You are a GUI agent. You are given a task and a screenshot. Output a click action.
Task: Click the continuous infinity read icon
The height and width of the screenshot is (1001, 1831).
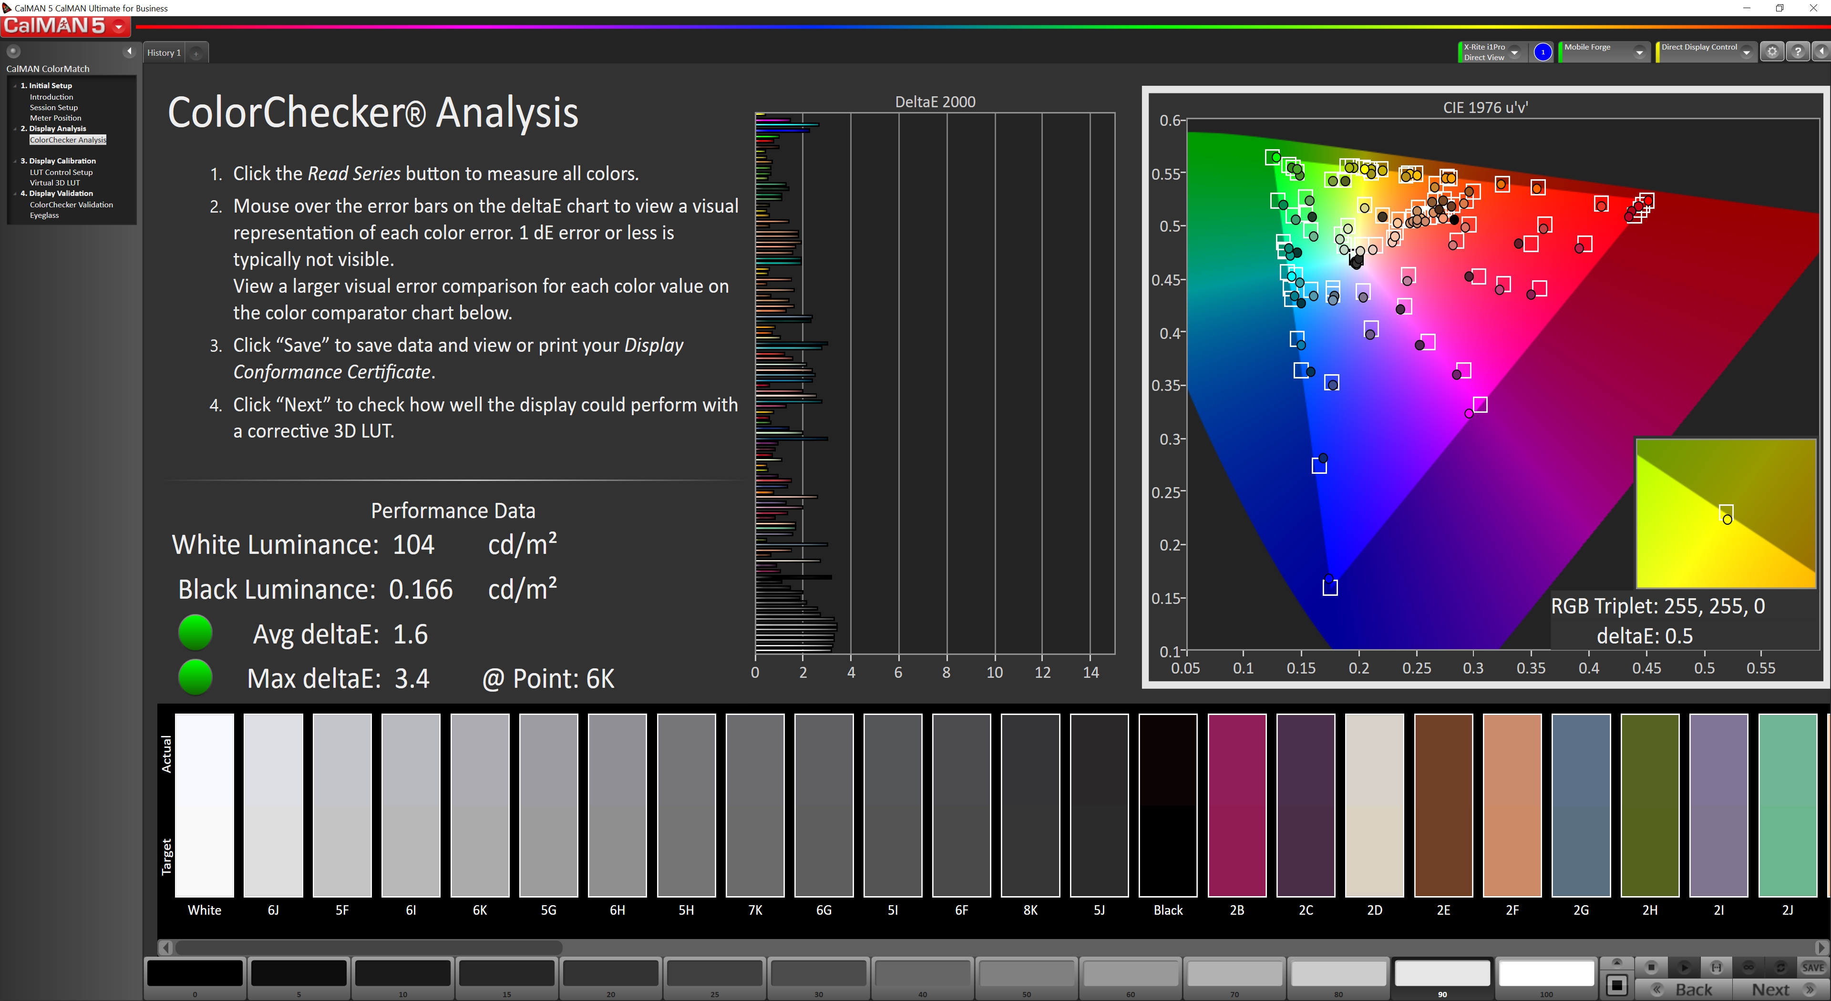tap(1749, 967)
